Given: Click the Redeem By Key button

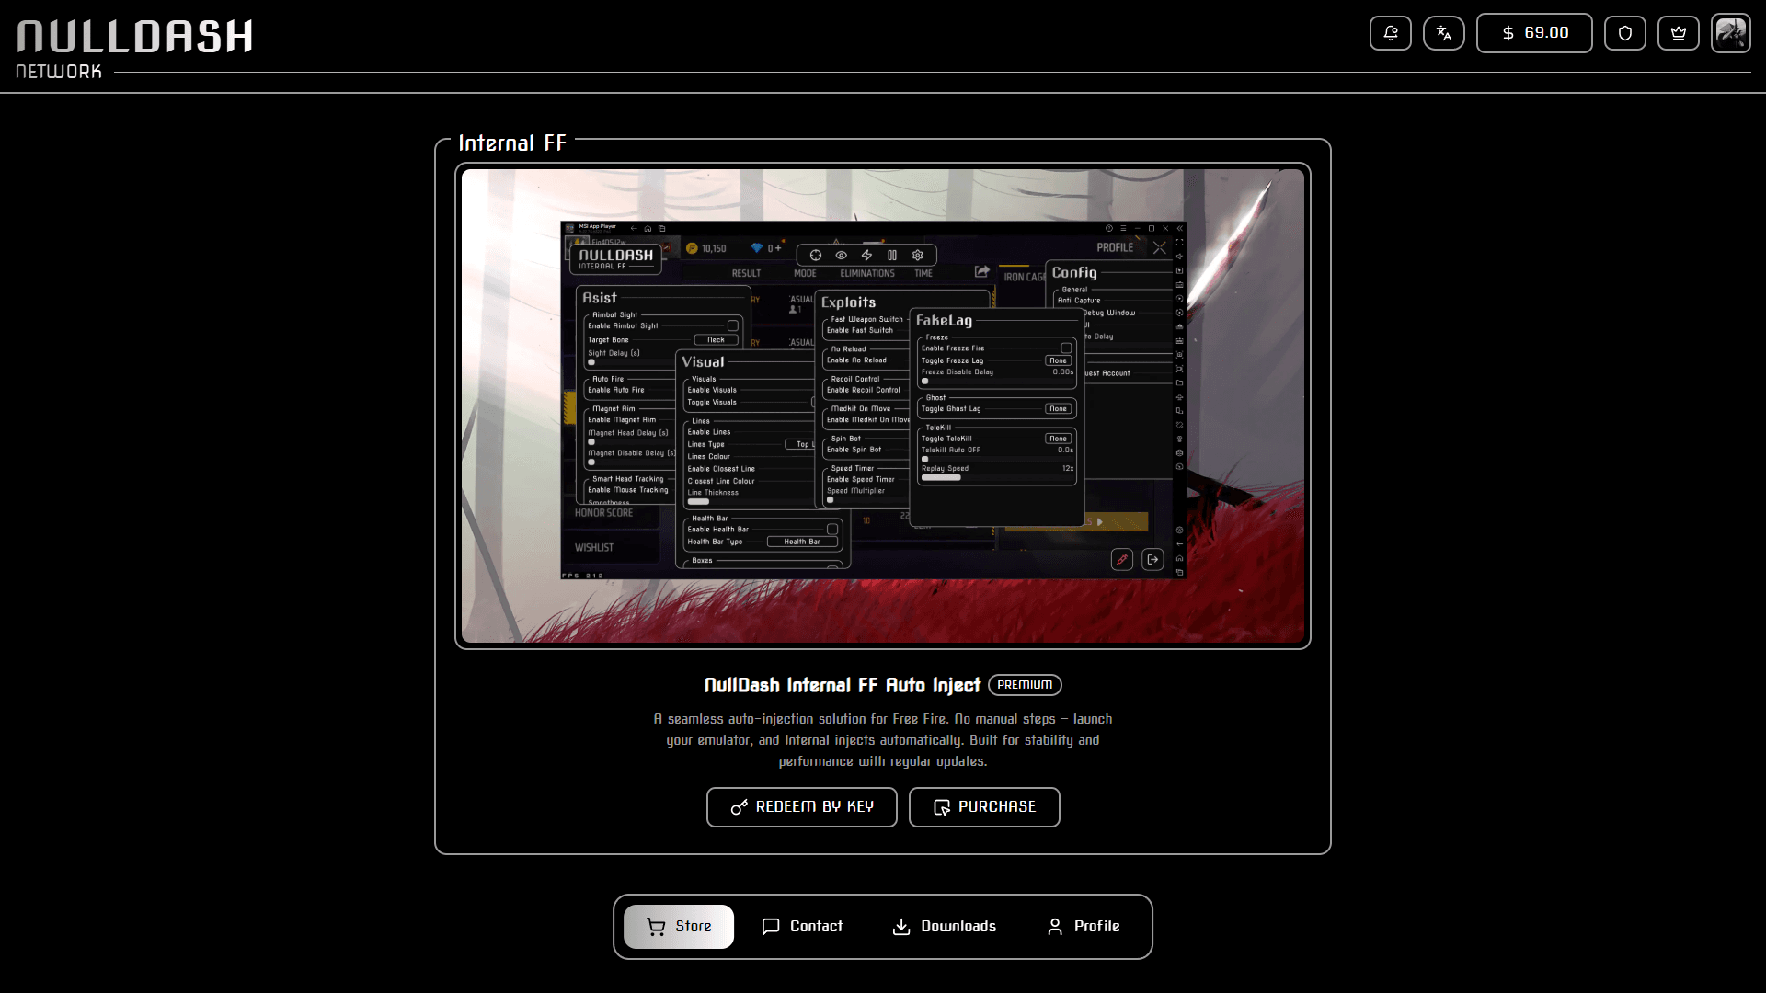Looking at the screenshot, I should coord(801,806).
